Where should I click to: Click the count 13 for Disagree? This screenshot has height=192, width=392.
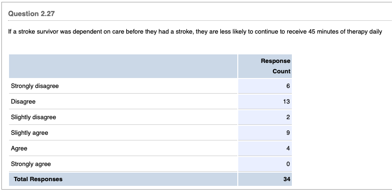click(287, 102)
